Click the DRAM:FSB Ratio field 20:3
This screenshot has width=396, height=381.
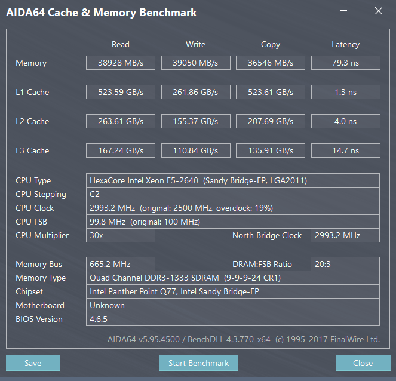tap(345, 264)
